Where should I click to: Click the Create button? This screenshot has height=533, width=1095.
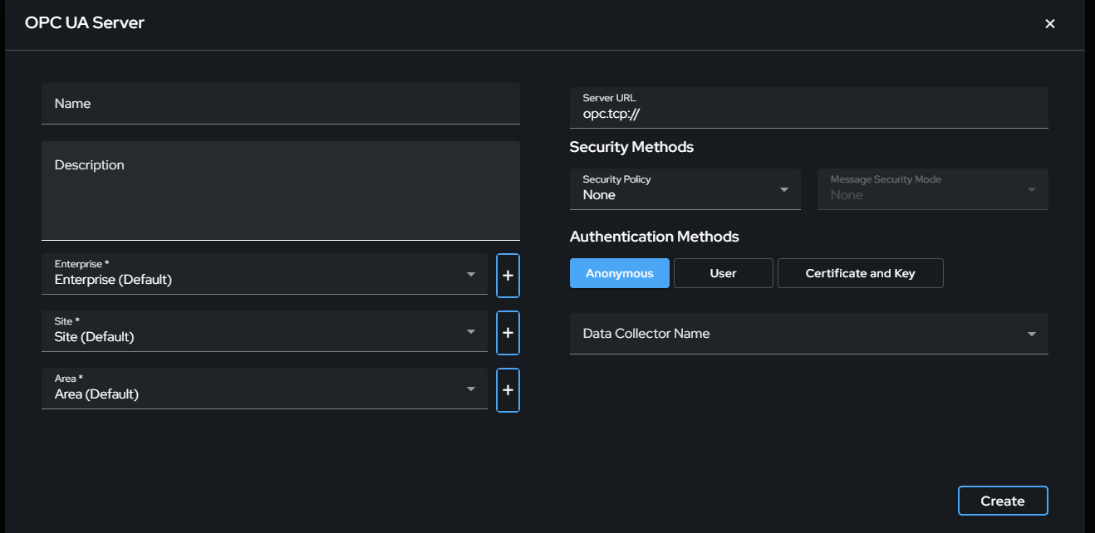[1003, 501]
